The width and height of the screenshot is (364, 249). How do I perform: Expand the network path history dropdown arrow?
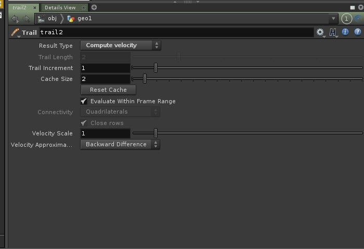point(334,19)
